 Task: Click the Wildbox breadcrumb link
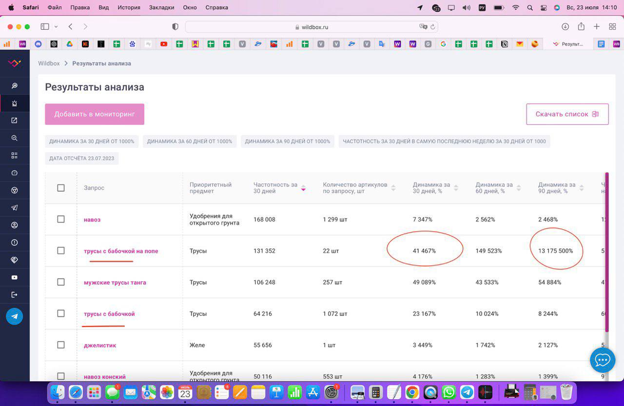[49, 63]
